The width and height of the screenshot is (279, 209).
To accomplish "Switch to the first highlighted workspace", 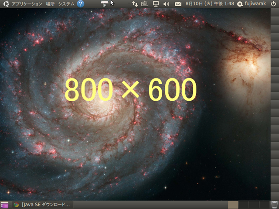I will pyautogui.click(x=233, y=205).
